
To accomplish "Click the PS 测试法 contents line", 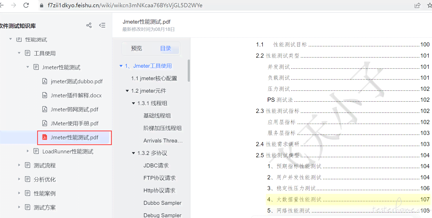I will tap(349, 100).
